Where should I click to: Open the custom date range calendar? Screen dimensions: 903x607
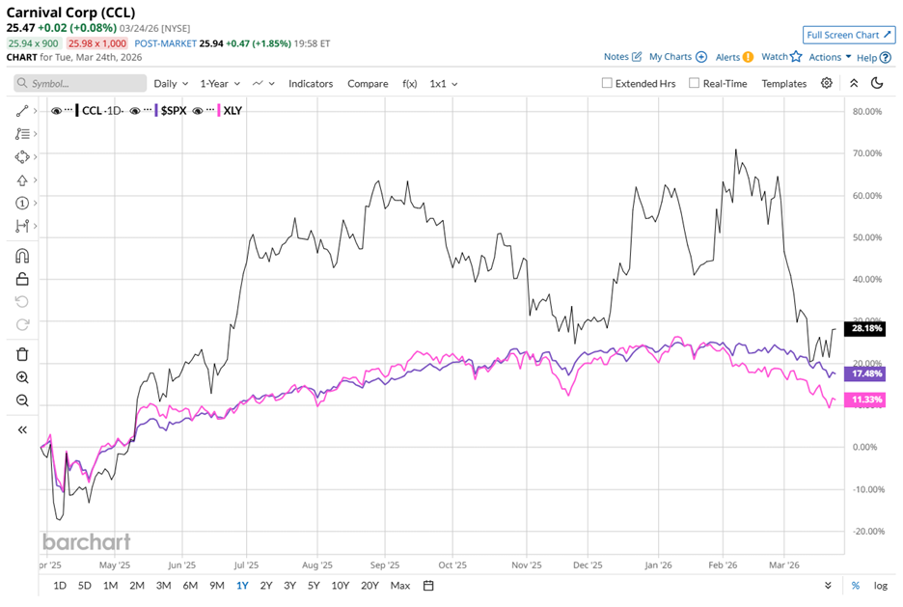coord(428,586)
